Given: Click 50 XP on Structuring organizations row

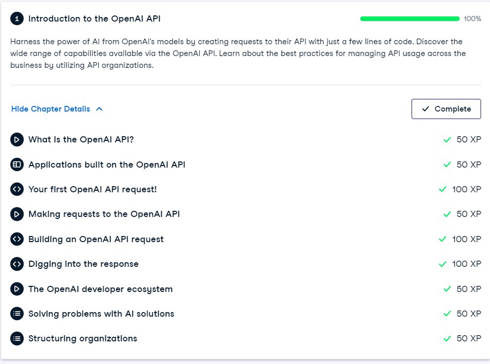Looking at the screenshot, I should [469, 339].
